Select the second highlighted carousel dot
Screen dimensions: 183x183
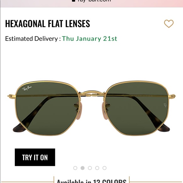(83, 168)
